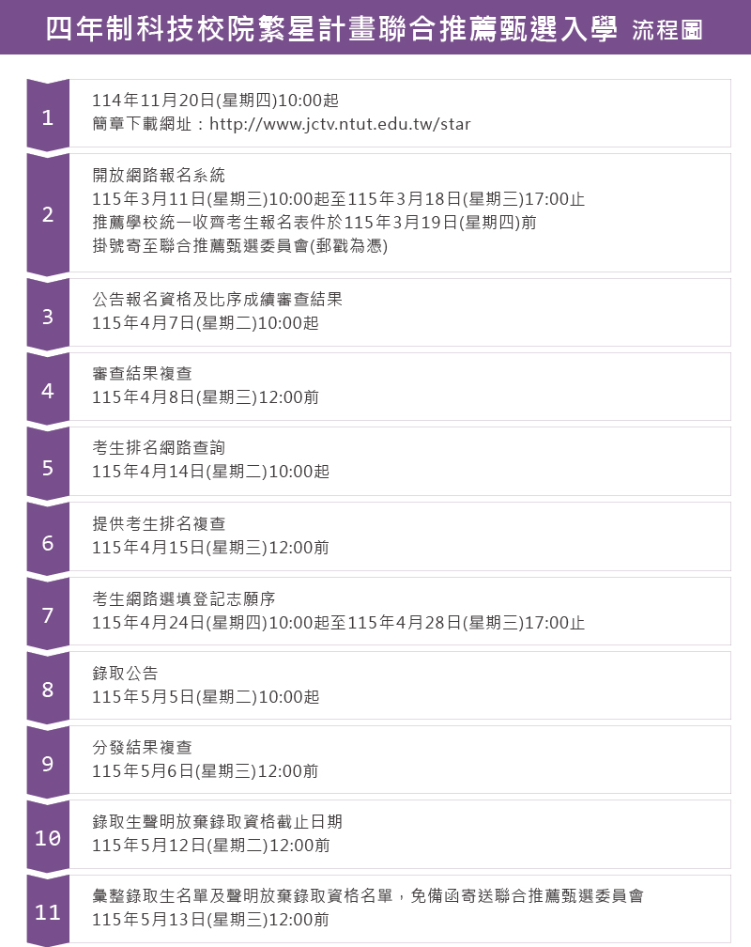Image resolution: width=751 pixels, height=947 pixels.
Task: Click the 審查結果複查 step box
Action: 400,386
